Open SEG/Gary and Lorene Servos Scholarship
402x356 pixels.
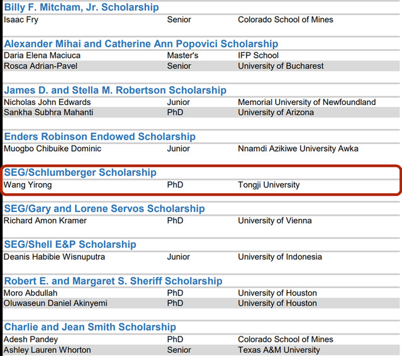[104, 209]
